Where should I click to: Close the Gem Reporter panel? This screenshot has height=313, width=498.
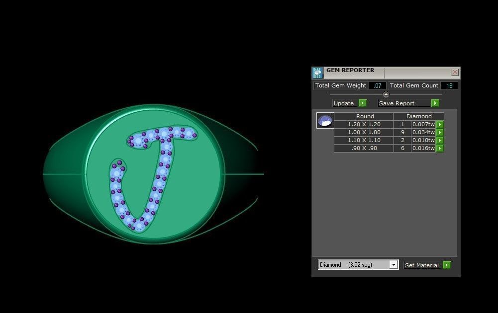455,73
